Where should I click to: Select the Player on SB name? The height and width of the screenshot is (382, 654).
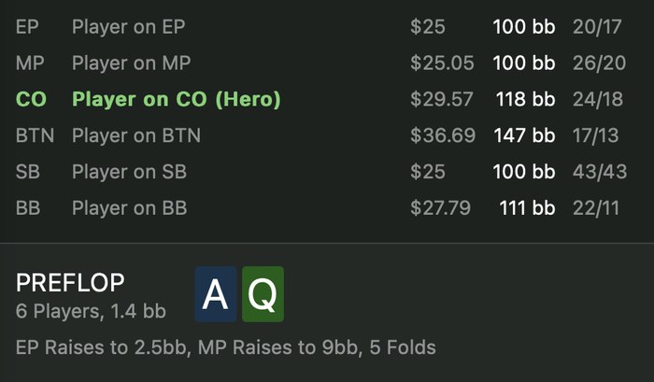(x=131, y=172)
